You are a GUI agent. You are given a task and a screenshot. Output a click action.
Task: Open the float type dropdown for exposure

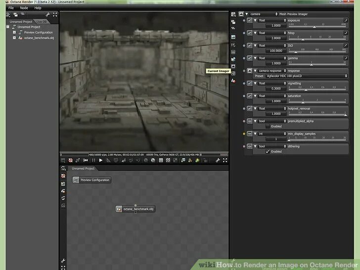tap(272, 20)
